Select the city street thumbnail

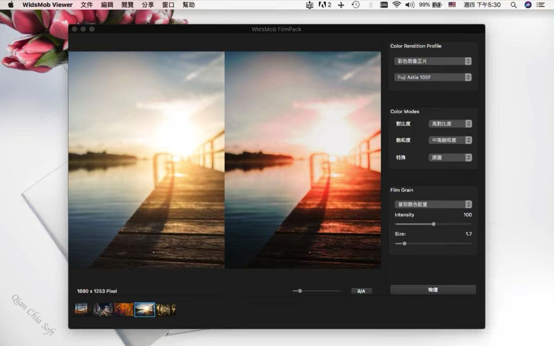click(103, 310)
